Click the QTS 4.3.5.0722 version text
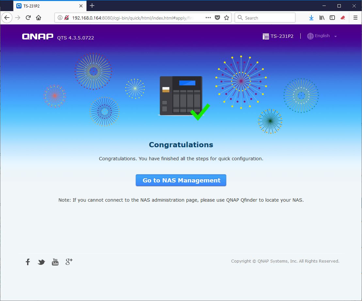Image resolution: width=362 pixels, height=301 pixels. [x=75, y=38]
